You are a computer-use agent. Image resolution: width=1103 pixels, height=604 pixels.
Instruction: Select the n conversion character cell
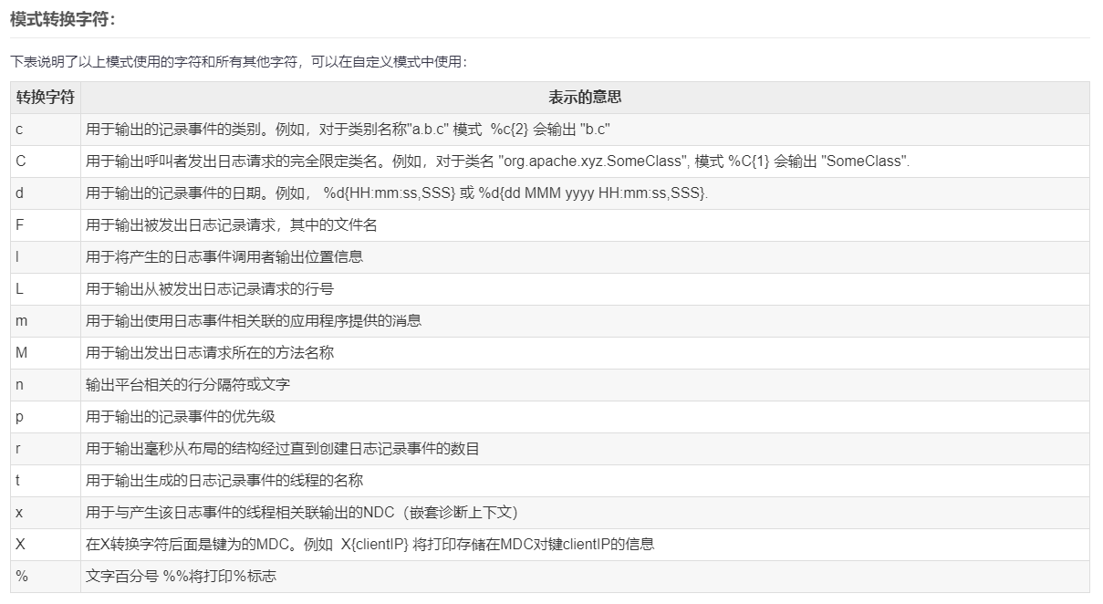coord(46,385)
